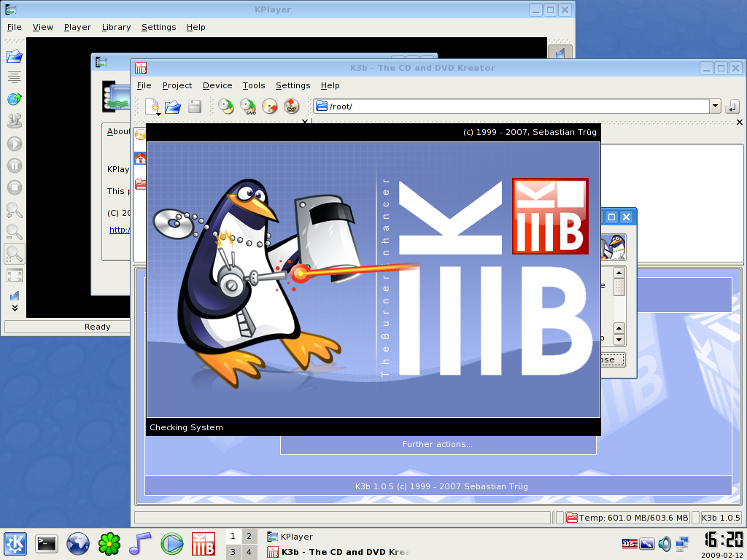Image resolution: width=747 pixels, height=560 pixels.
Task: Click globe Open URL icon in KPlayer
Action: coord(15,99)
